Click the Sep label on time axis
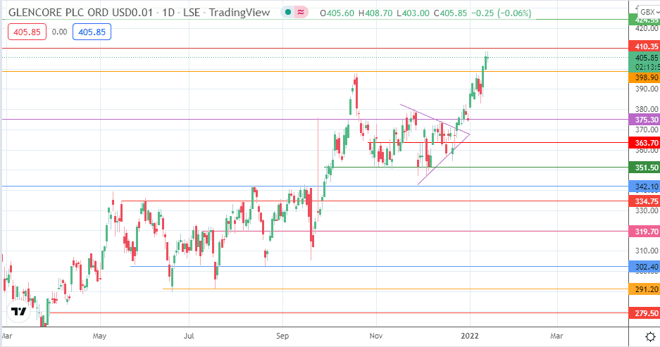 click(282, 336)
